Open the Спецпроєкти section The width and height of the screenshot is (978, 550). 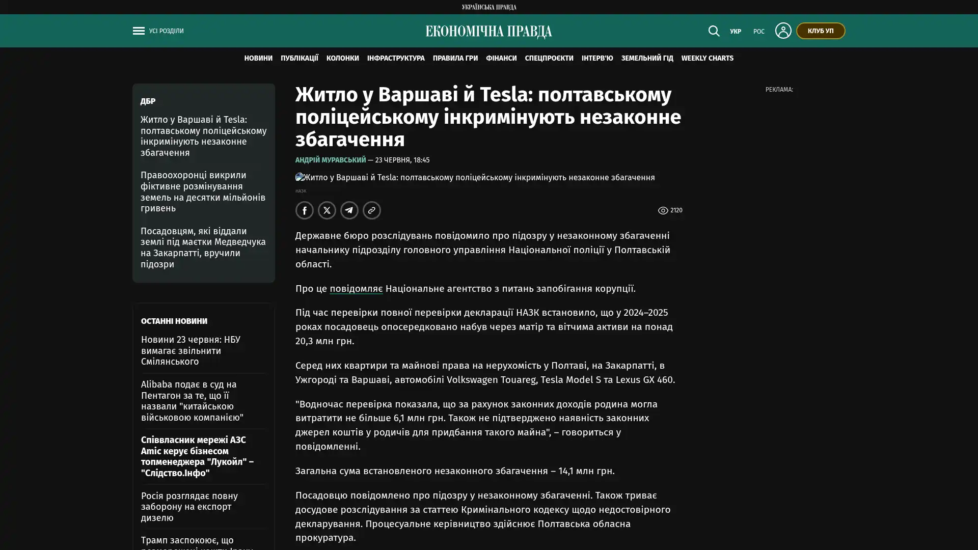tap(549, 58)
